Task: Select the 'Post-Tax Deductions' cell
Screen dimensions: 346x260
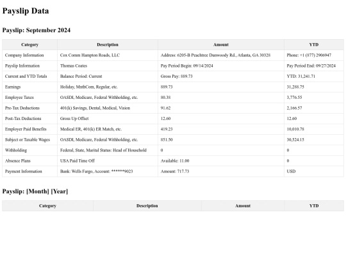Action: (29, 119)
